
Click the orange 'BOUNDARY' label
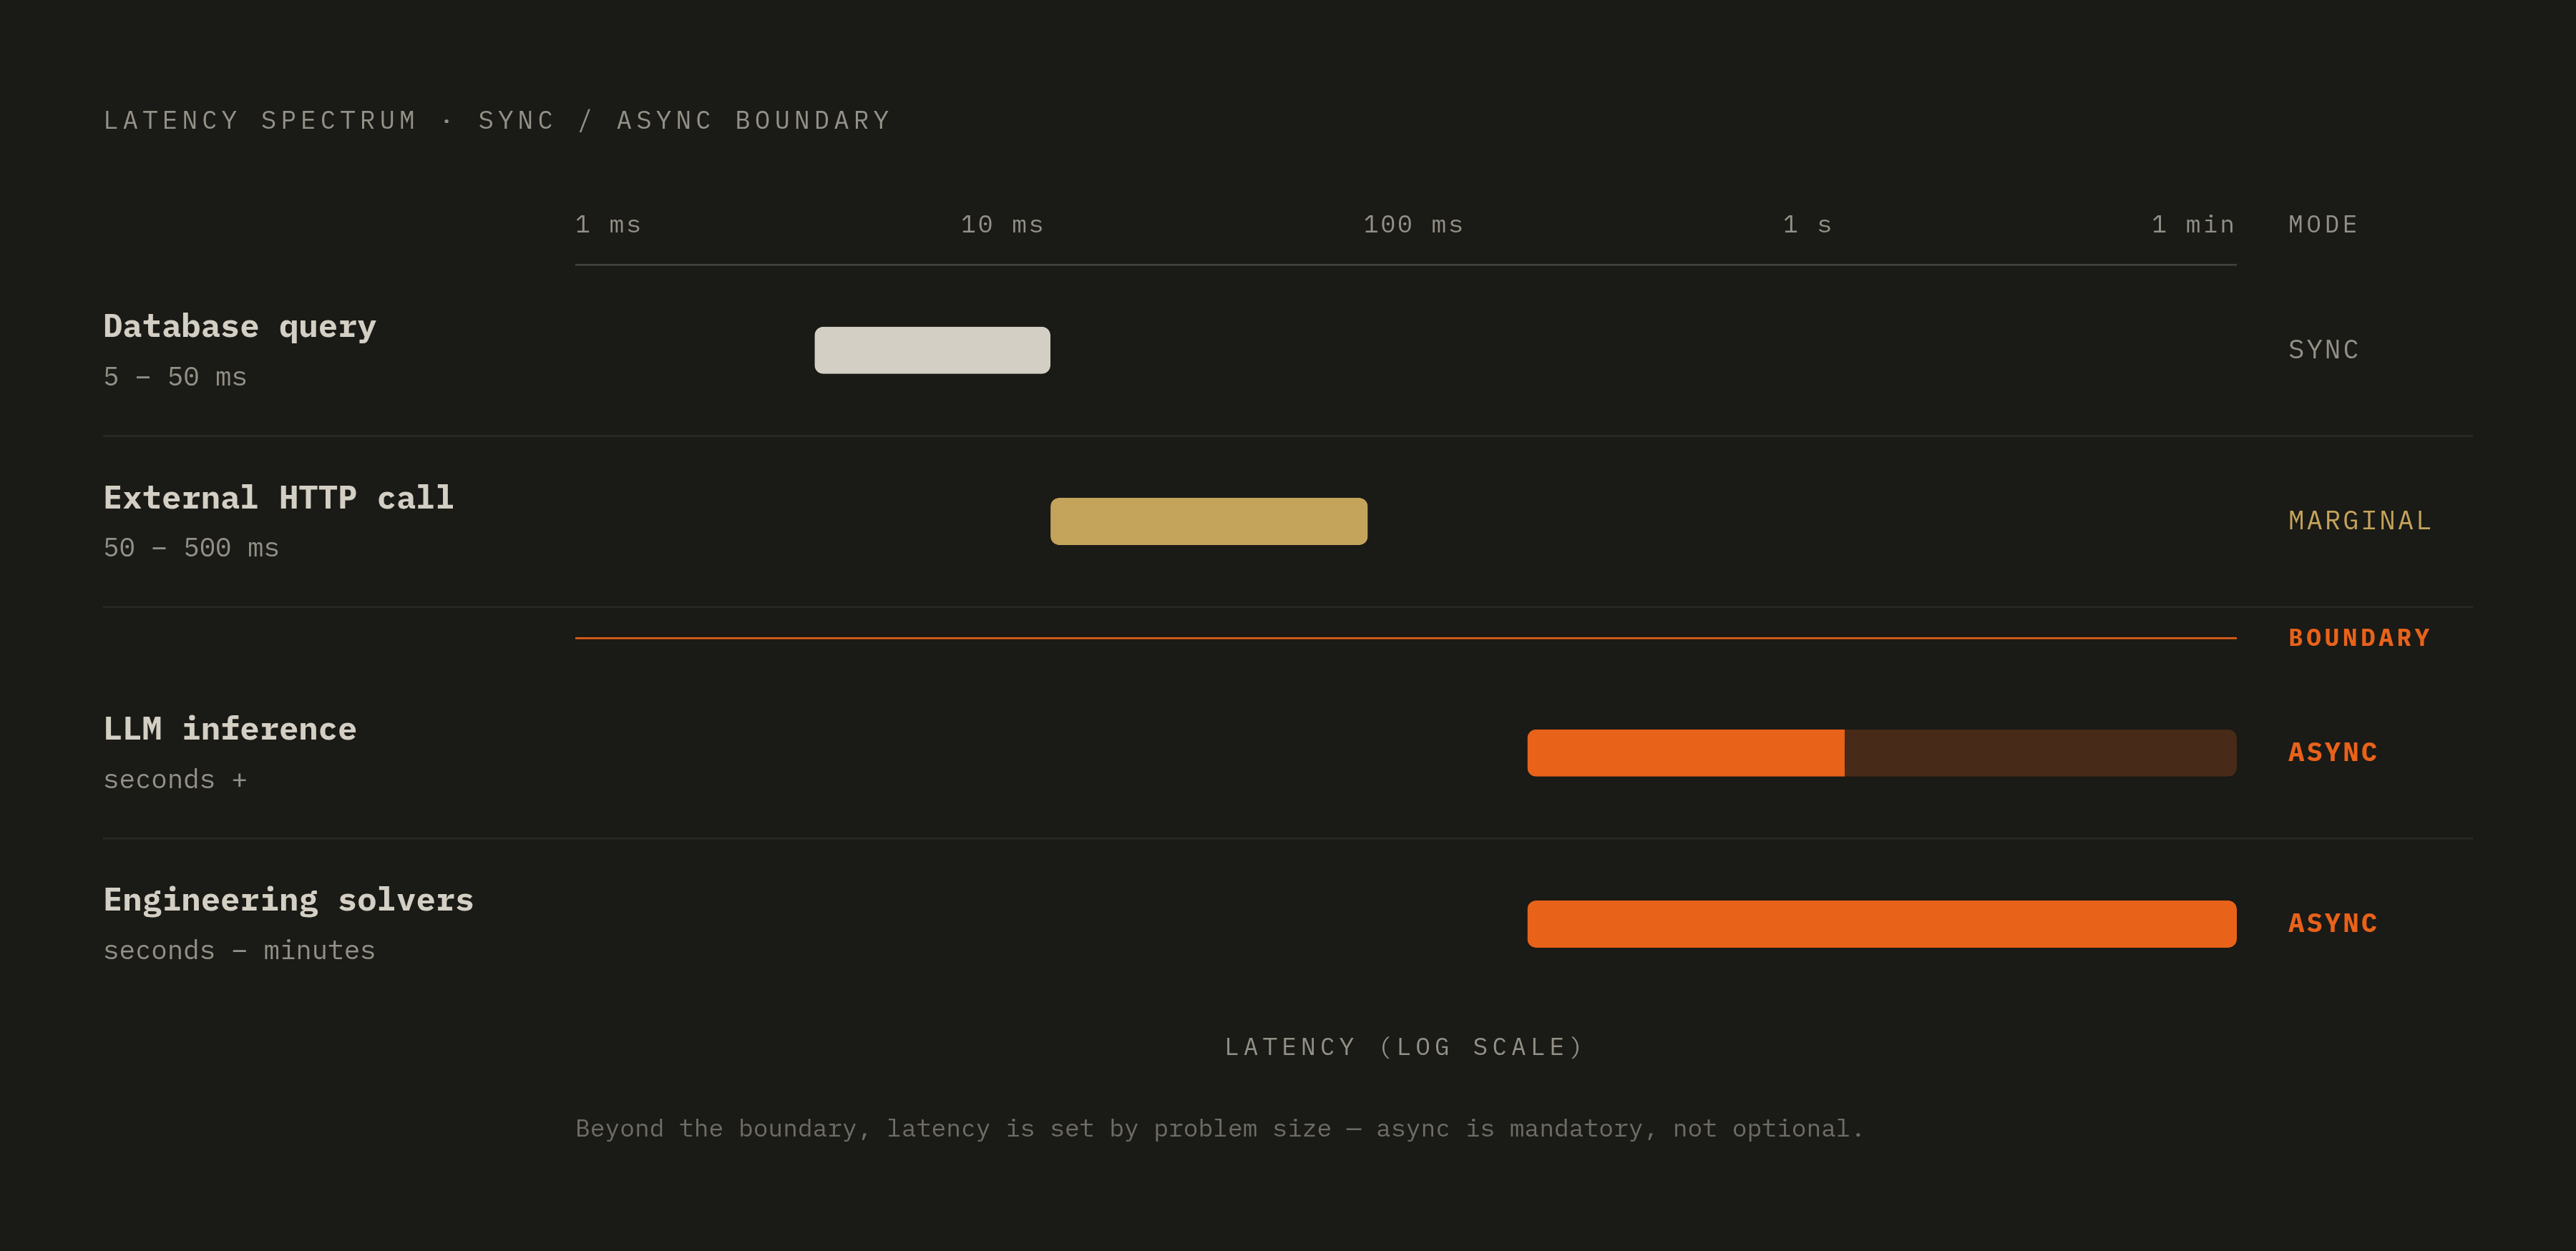pos(2359,637)
